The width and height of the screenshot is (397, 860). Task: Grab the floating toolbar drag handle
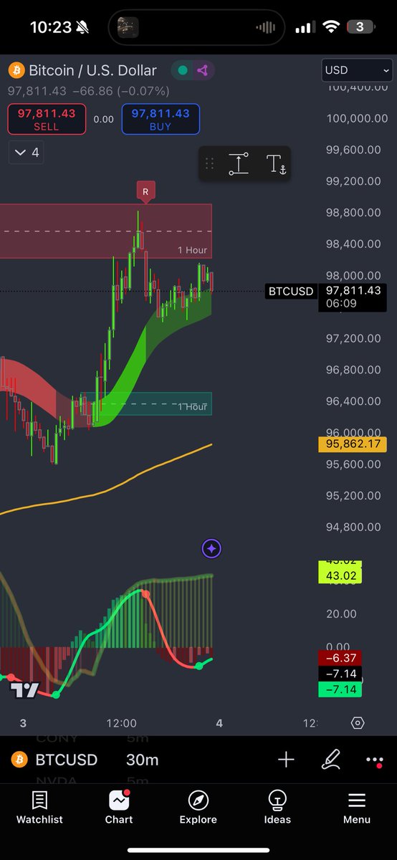pos(210,163)
